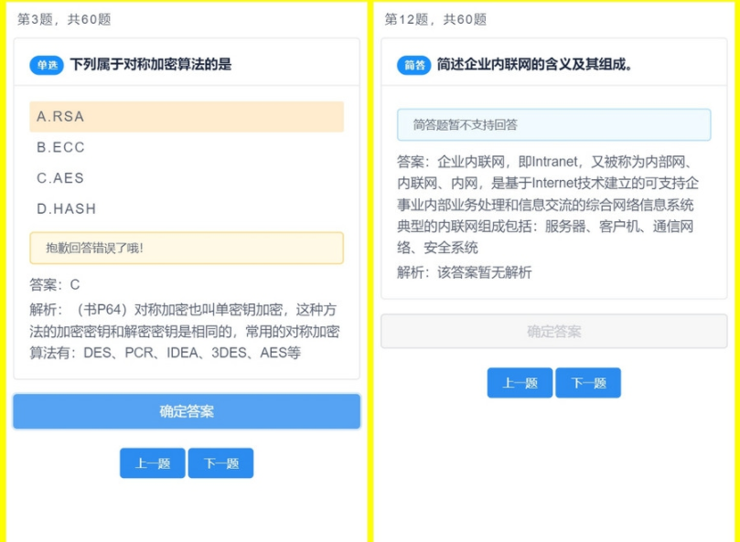Click the 简答题暂不支持回答 input field
This screenshot has width=740, height=542.
pyautogui.click(x=553, y=122)
